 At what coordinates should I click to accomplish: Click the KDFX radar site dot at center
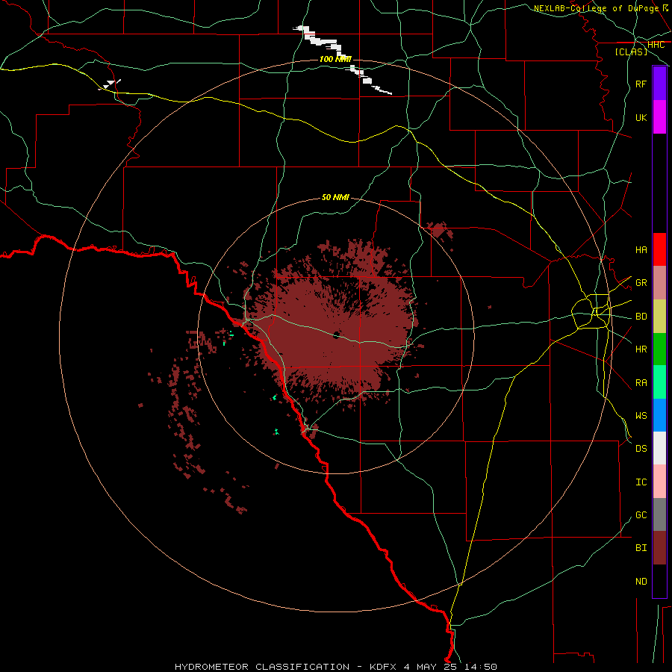(337, 335)
